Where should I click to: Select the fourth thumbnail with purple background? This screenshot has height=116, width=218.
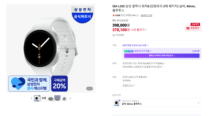click(x=57, y=98)
